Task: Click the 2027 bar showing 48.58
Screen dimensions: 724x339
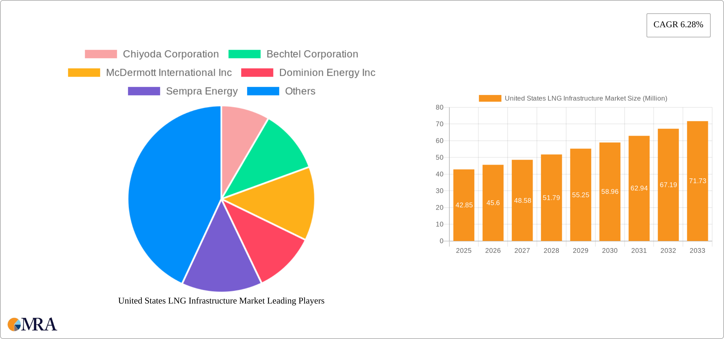Action: pos(522,201)
